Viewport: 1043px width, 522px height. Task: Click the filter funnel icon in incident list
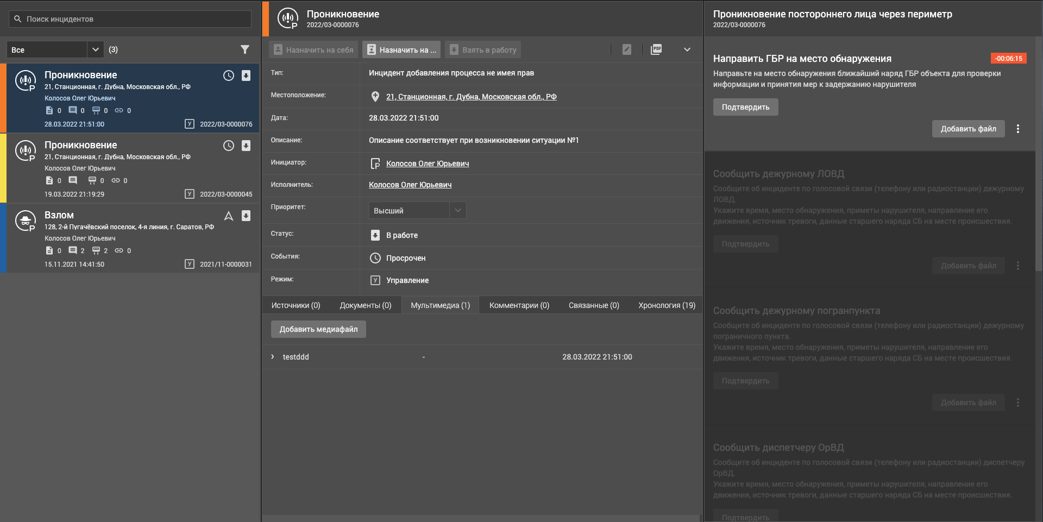coord(245,49)
